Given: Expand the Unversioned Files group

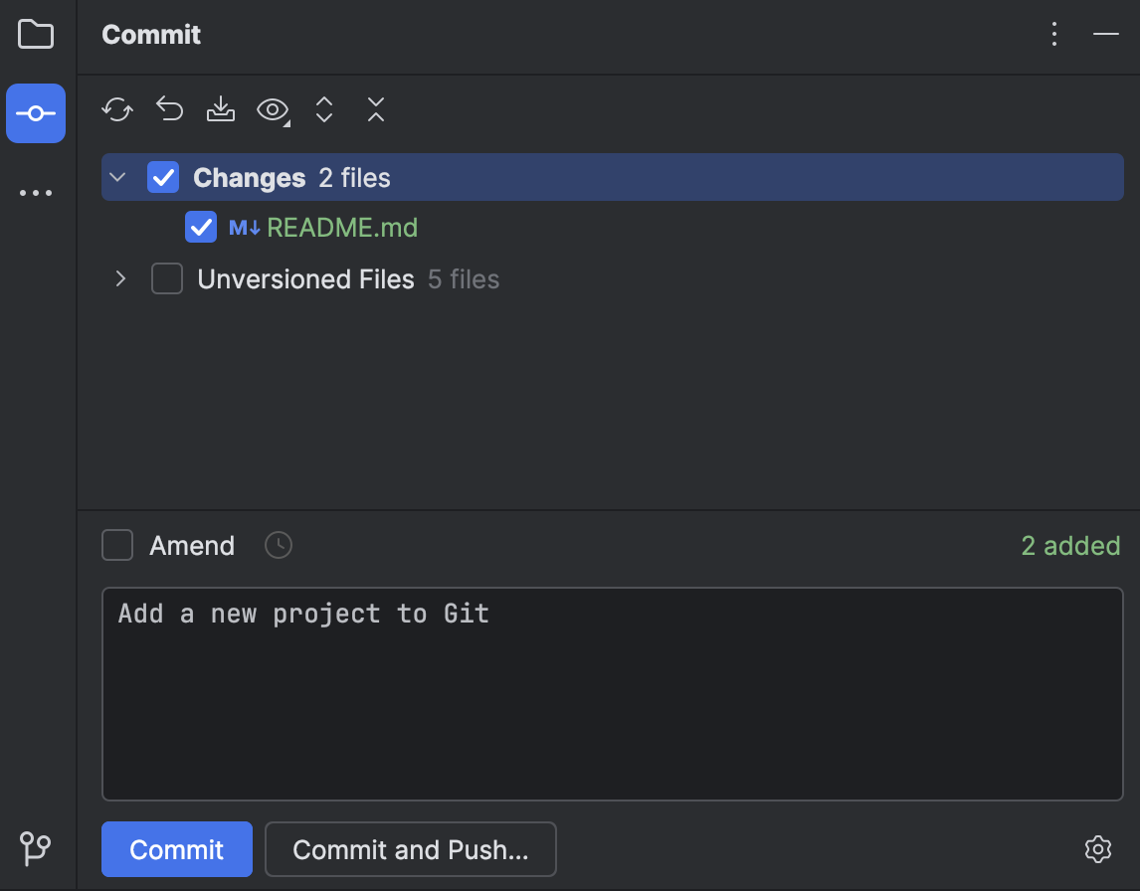Looking at the screenshot, I should 119,279.
